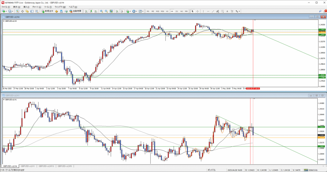Select the M1 timeframe
The height and width of the screenshot is (172, 327).
tap(148, 11)
